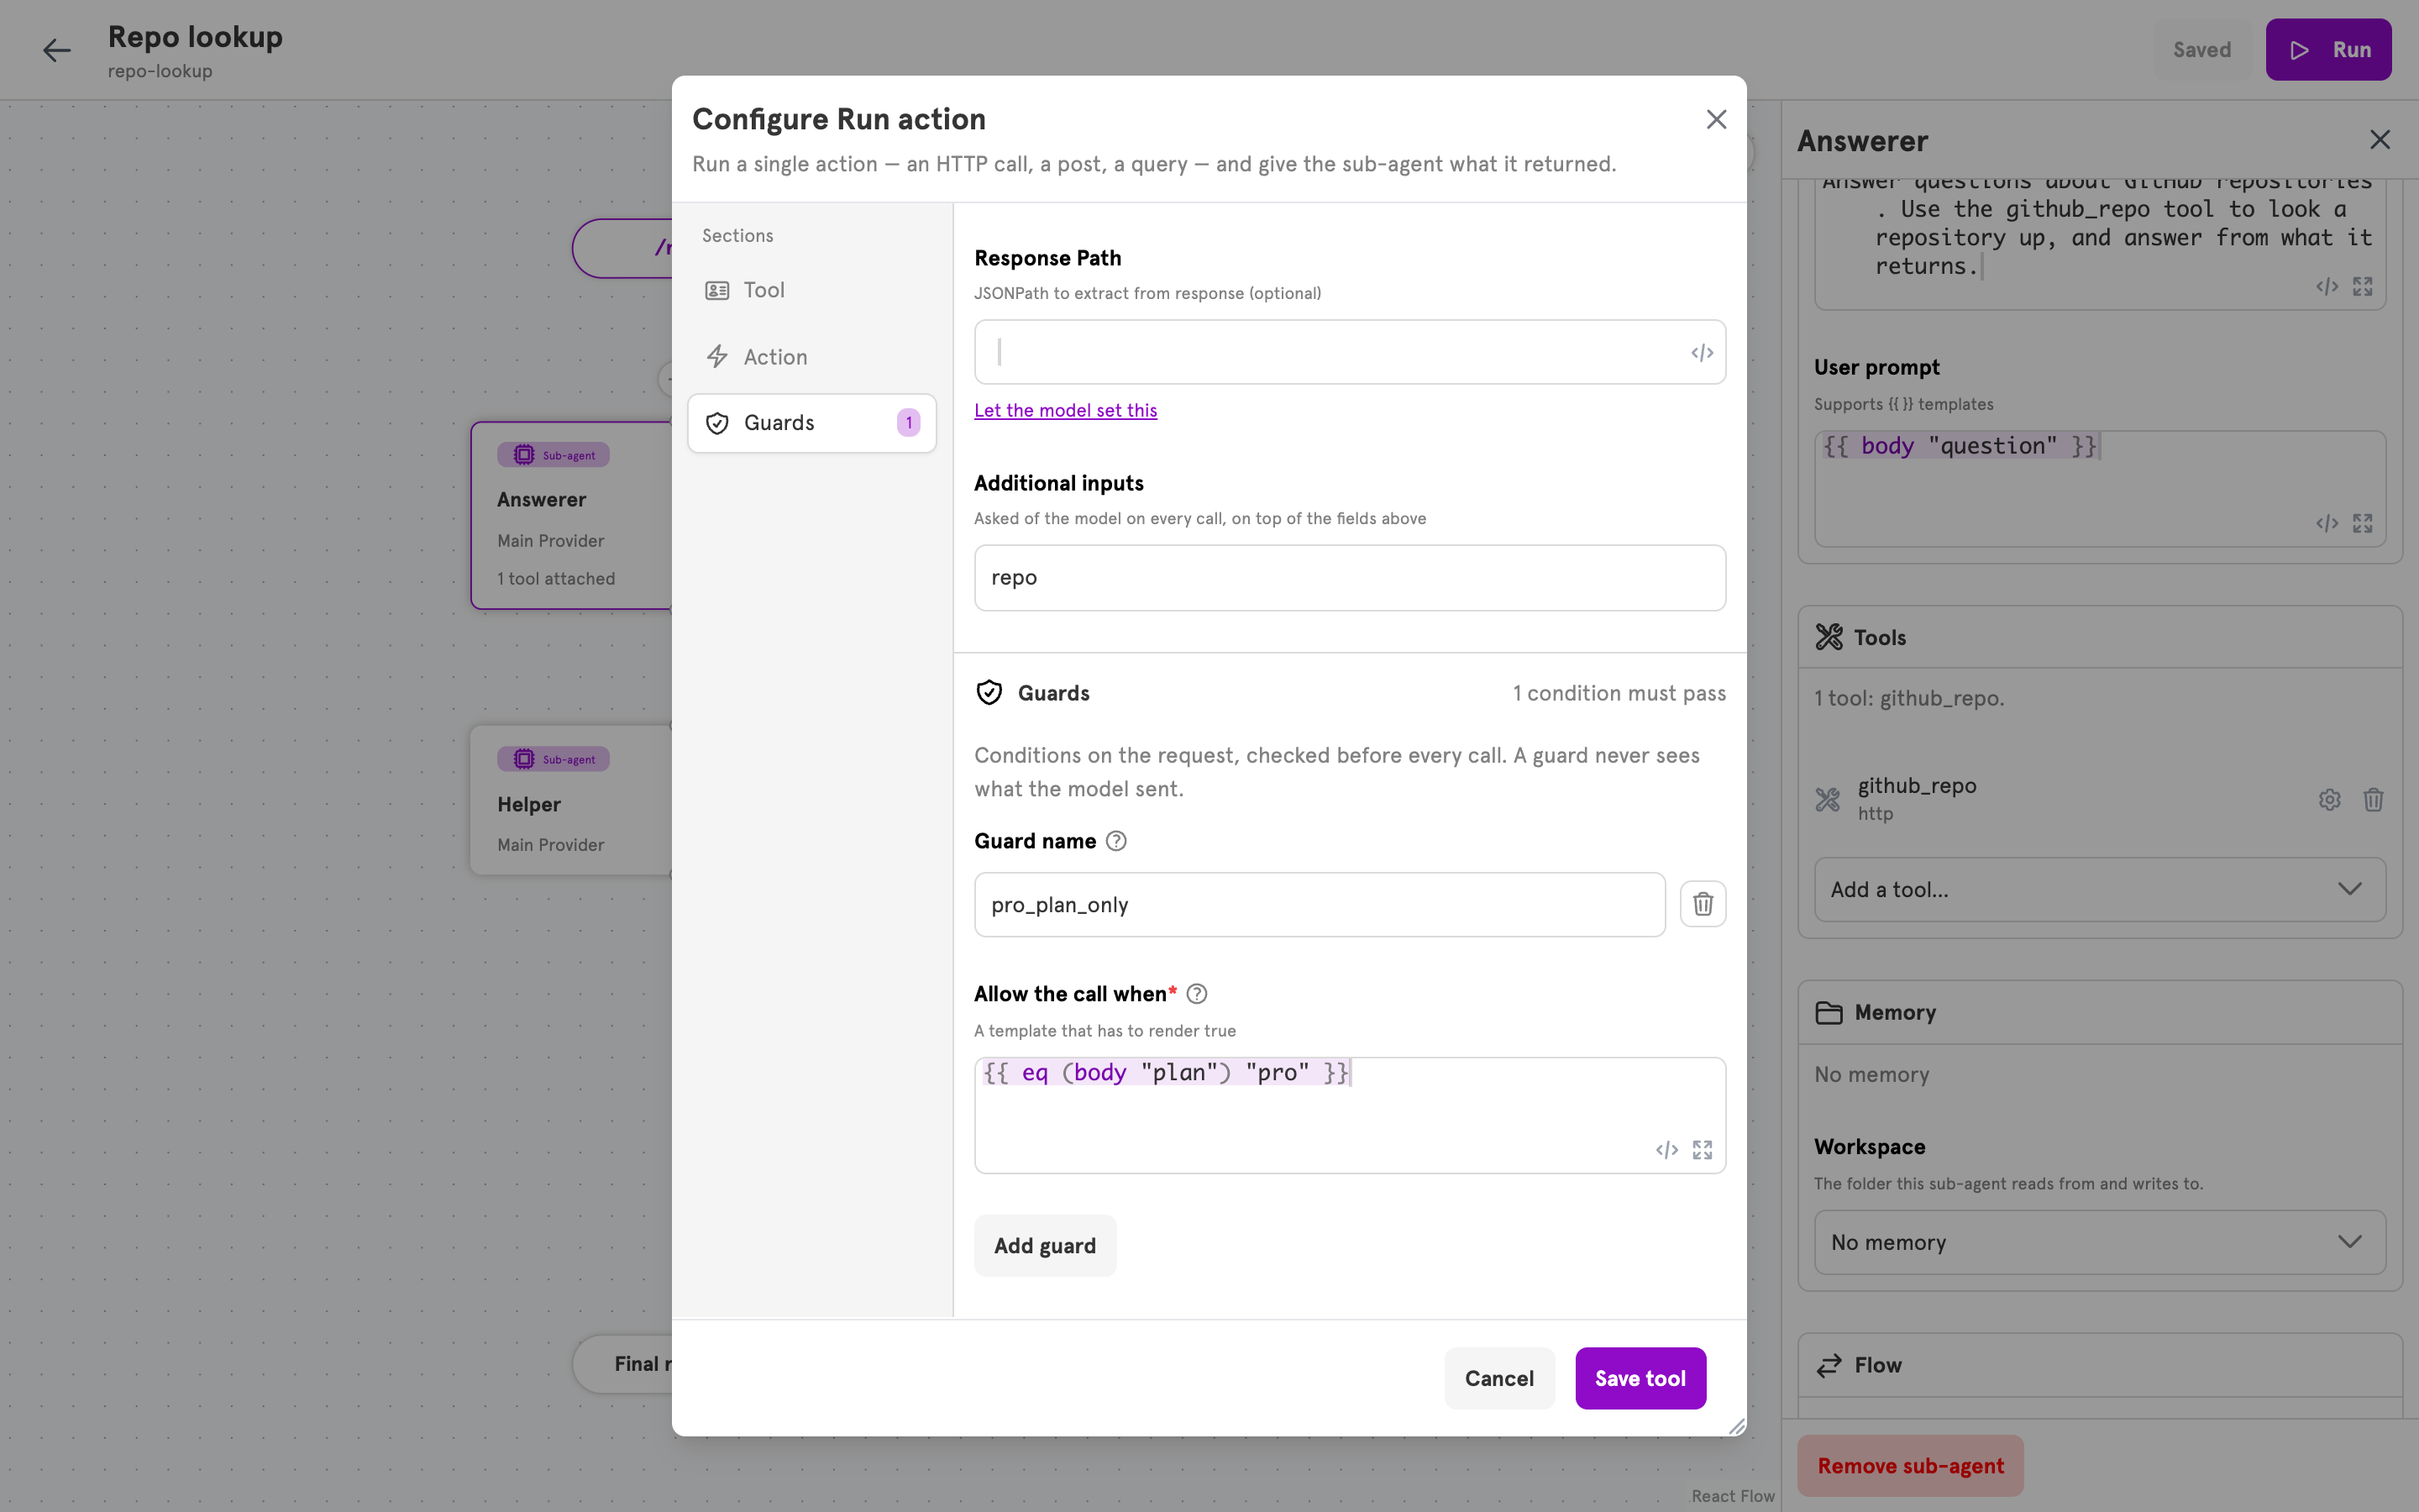Open the Tool section

click(811, 290)
